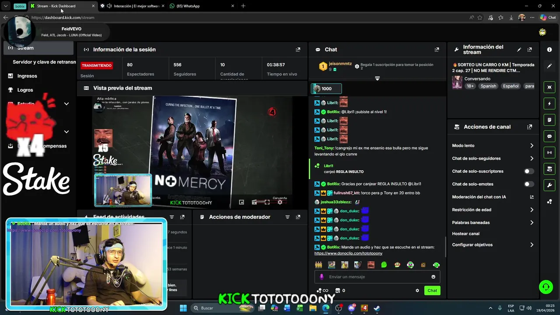Expand Configurar objetivos option

coord(493,245)
